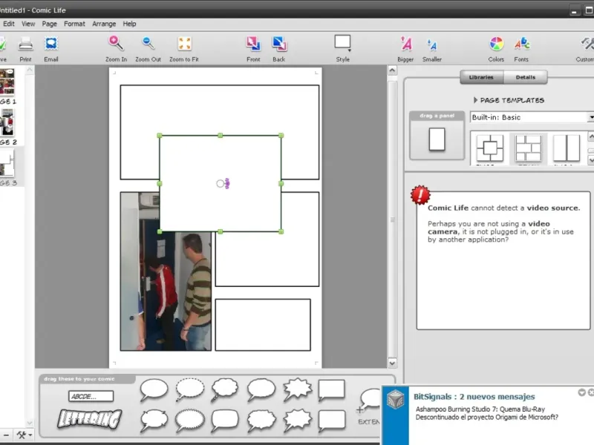Open the Format menu

coord(74,24)
